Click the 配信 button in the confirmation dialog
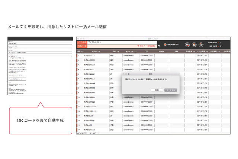Viewport: 238px width, 159px height. 157,90
